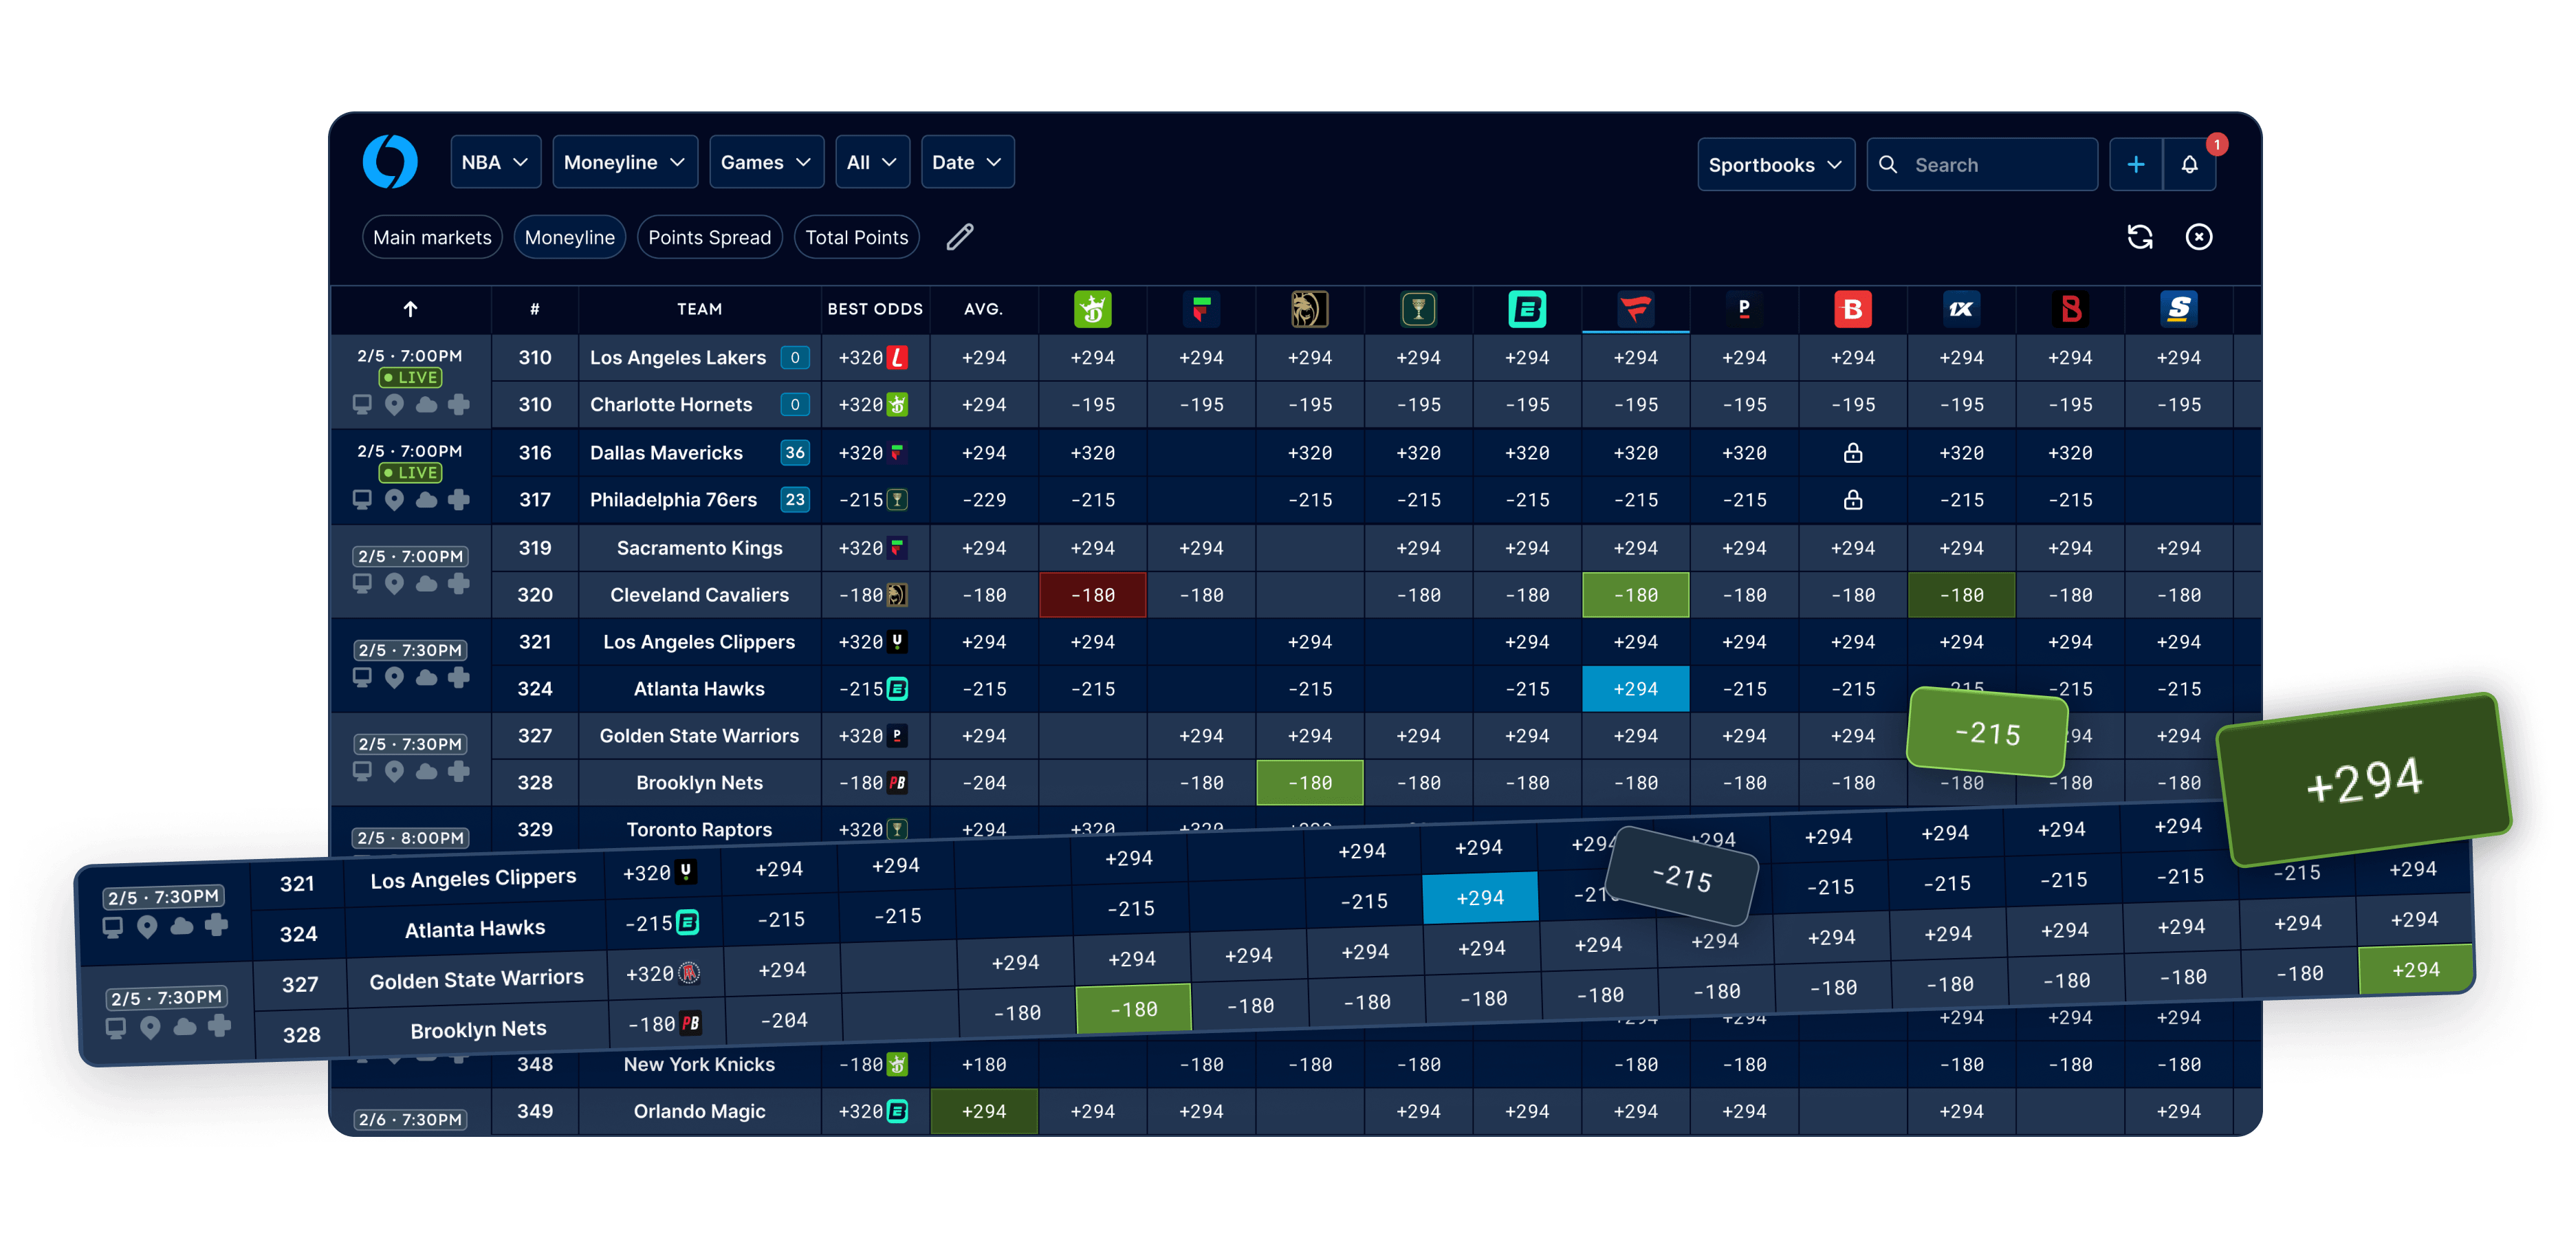Click the Search input field

coord(1981,165)
